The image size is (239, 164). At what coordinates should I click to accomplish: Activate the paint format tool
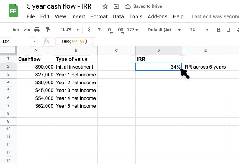pos(48,30)
